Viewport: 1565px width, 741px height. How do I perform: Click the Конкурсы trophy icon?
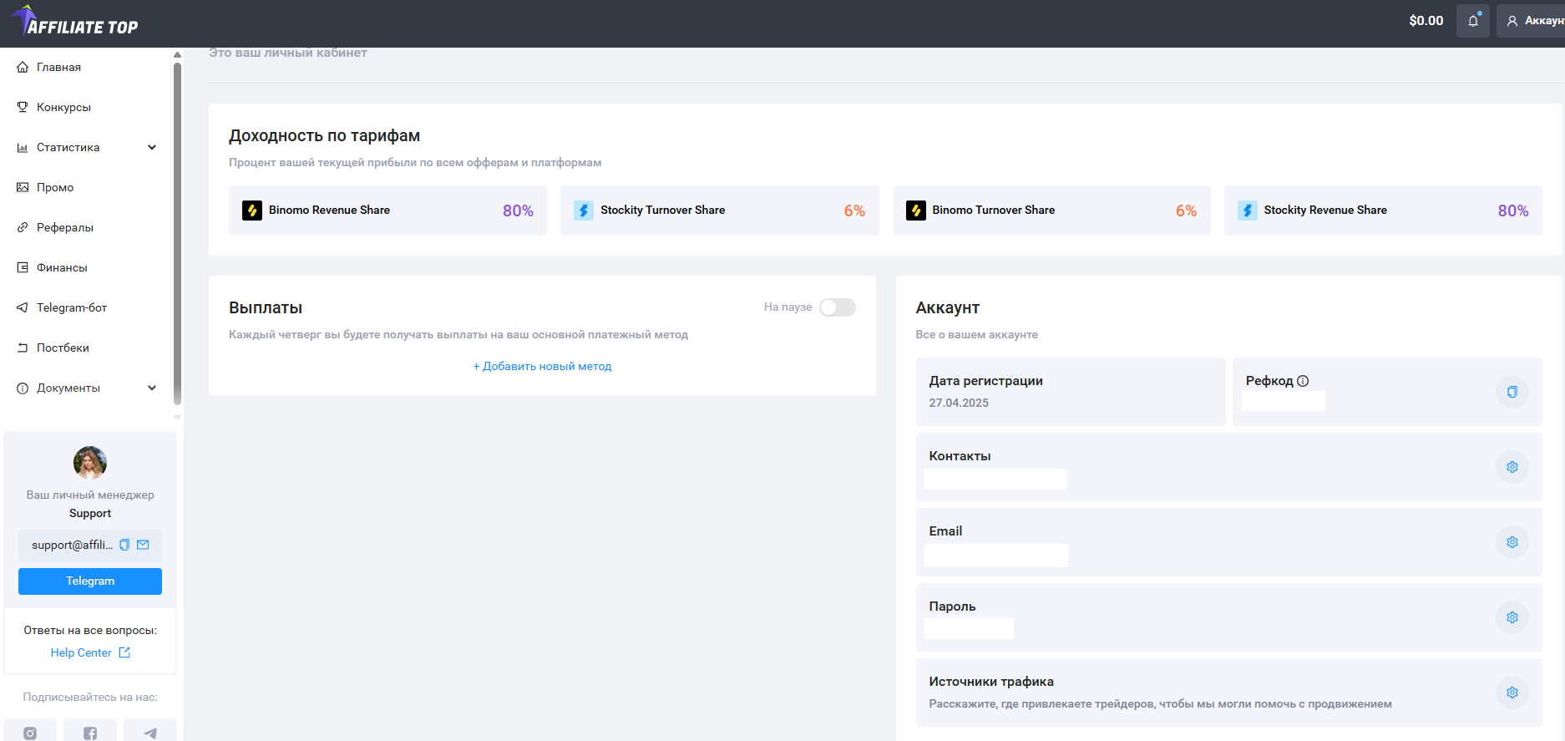[x=23, y=107]
